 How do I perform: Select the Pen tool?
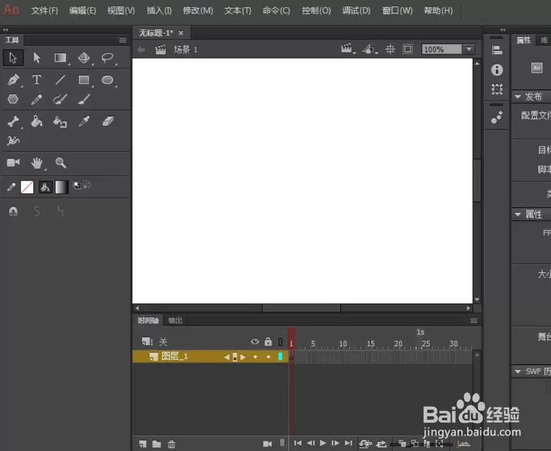tap(13, 80)
